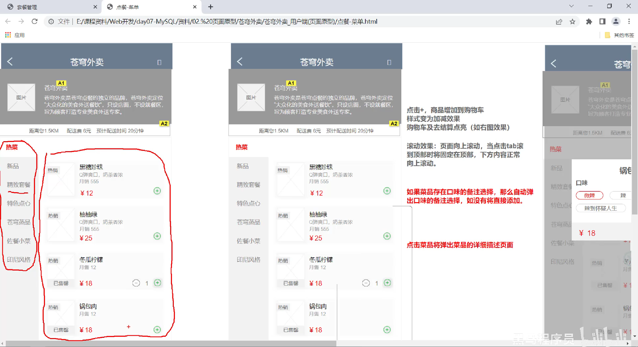Add 黑糖珍珠 with plus icon in first menu
638x347 pixels.
click(x=157, y=191)
